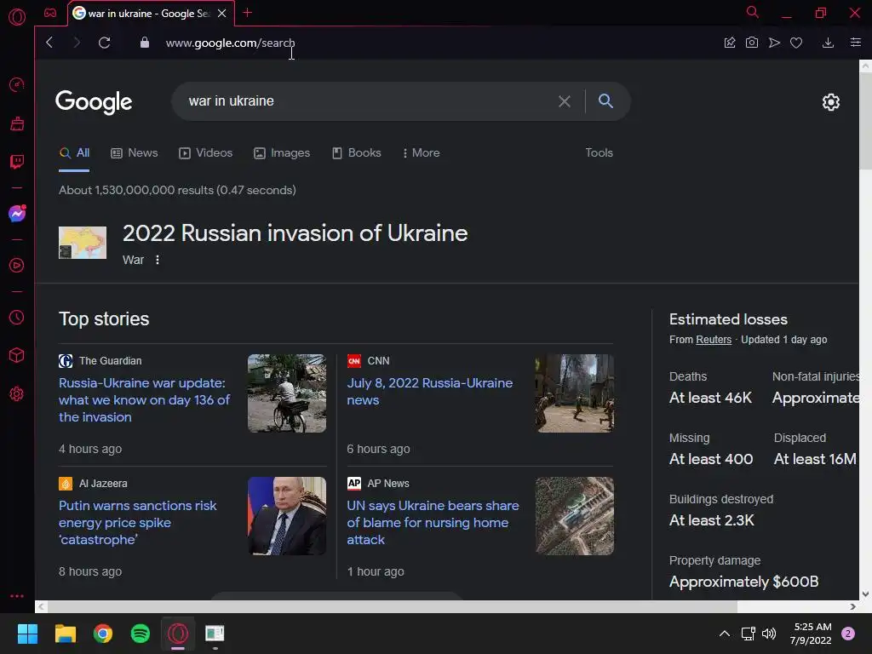Open File Explorer from taskbar
872x654 pixels.
point(65,634)
